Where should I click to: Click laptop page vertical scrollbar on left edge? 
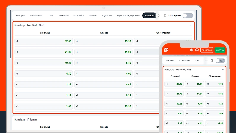coord(10,34)
